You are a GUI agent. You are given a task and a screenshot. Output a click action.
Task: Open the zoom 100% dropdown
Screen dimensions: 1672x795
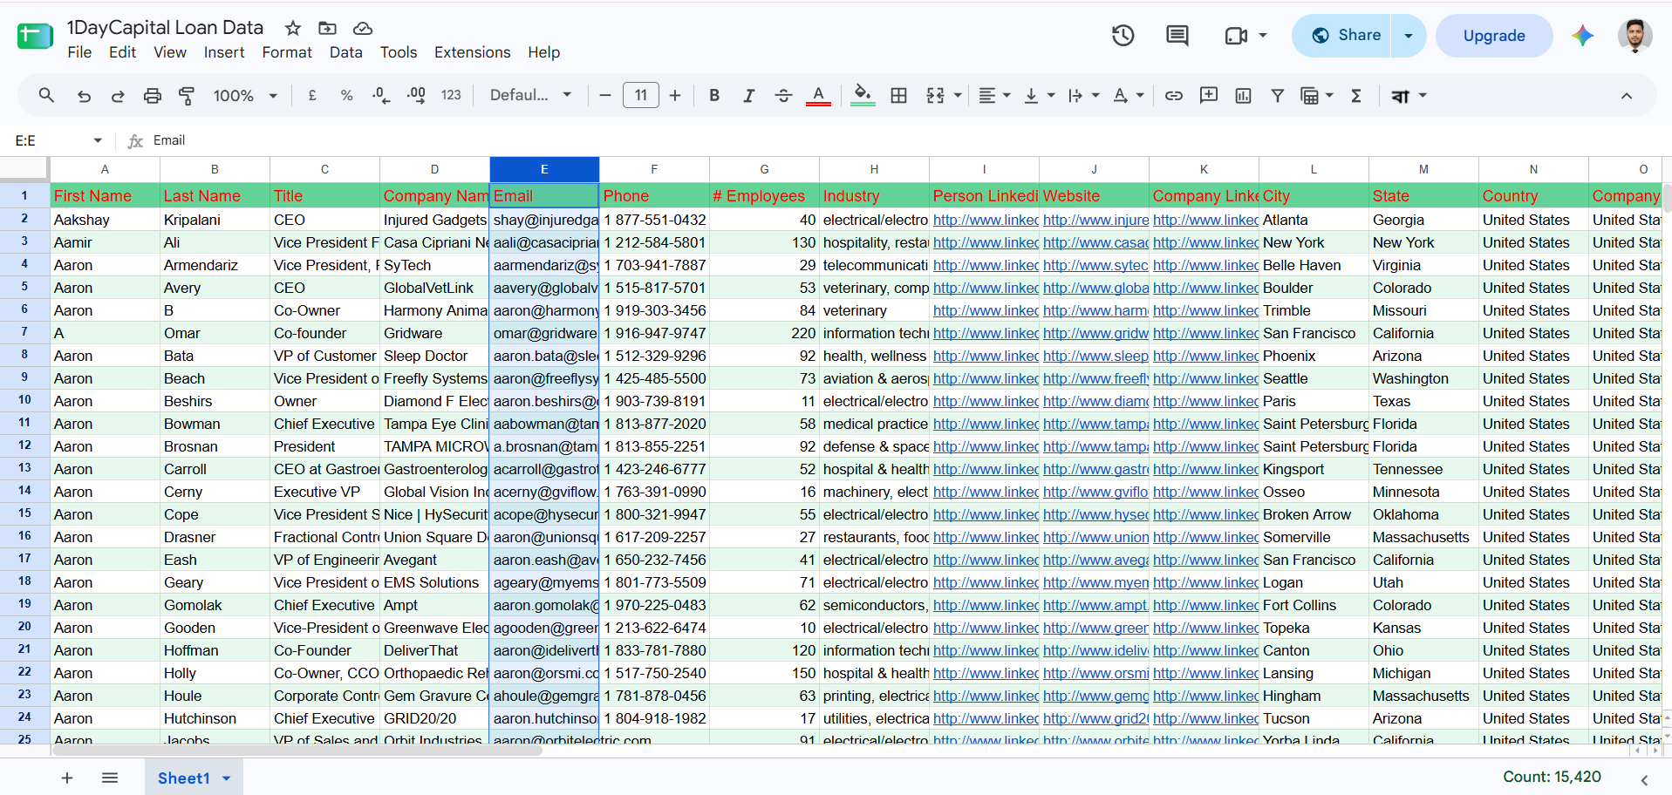click(245, 96)
